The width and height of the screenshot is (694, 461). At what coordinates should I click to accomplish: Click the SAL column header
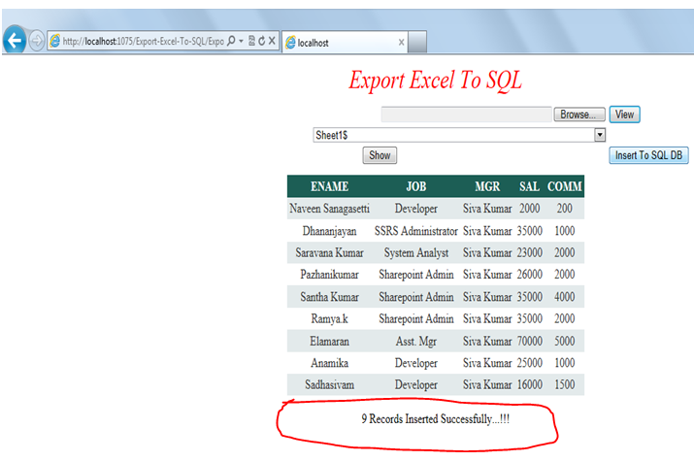pos(529,186)
